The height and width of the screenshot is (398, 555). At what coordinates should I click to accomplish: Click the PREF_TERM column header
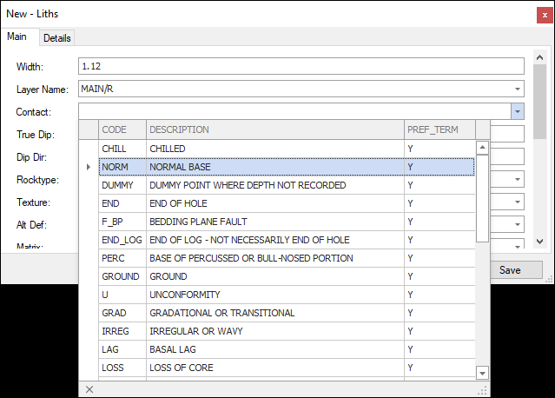tap(438, 129)
